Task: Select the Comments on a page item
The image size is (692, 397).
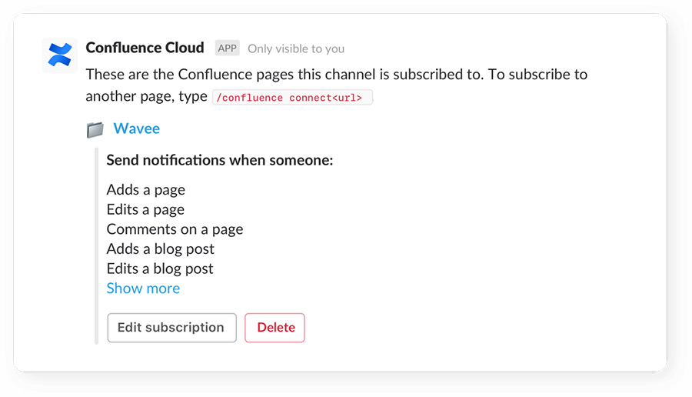Action: [175, 229]
